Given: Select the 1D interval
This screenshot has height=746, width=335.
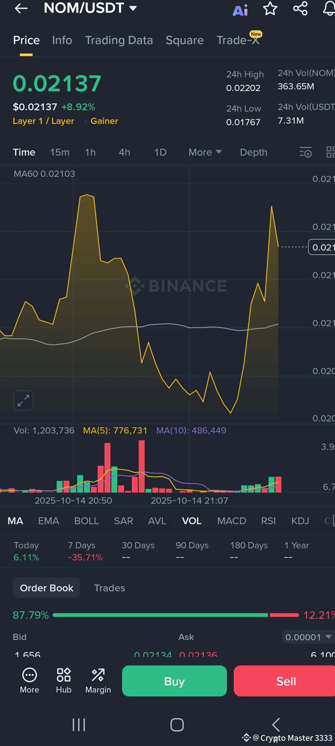Looking at the screenshot, I should click(160, 152).
